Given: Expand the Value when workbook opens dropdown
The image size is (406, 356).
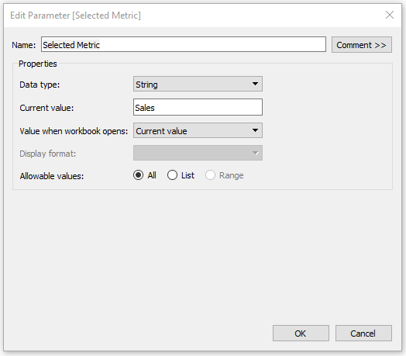Looking at the screenshot, I should tap(198, 130).
